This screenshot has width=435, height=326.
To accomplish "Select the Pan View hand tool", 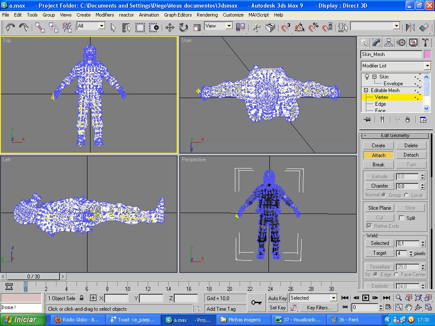I will 408,307.
